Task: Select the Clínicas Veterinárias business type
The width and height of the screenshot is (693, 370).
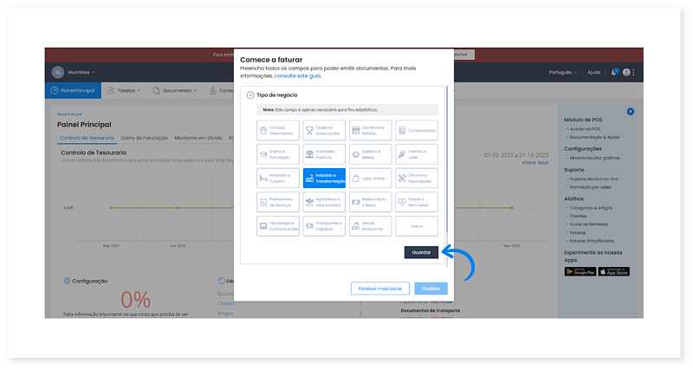Action: click(x=278, y=130)
